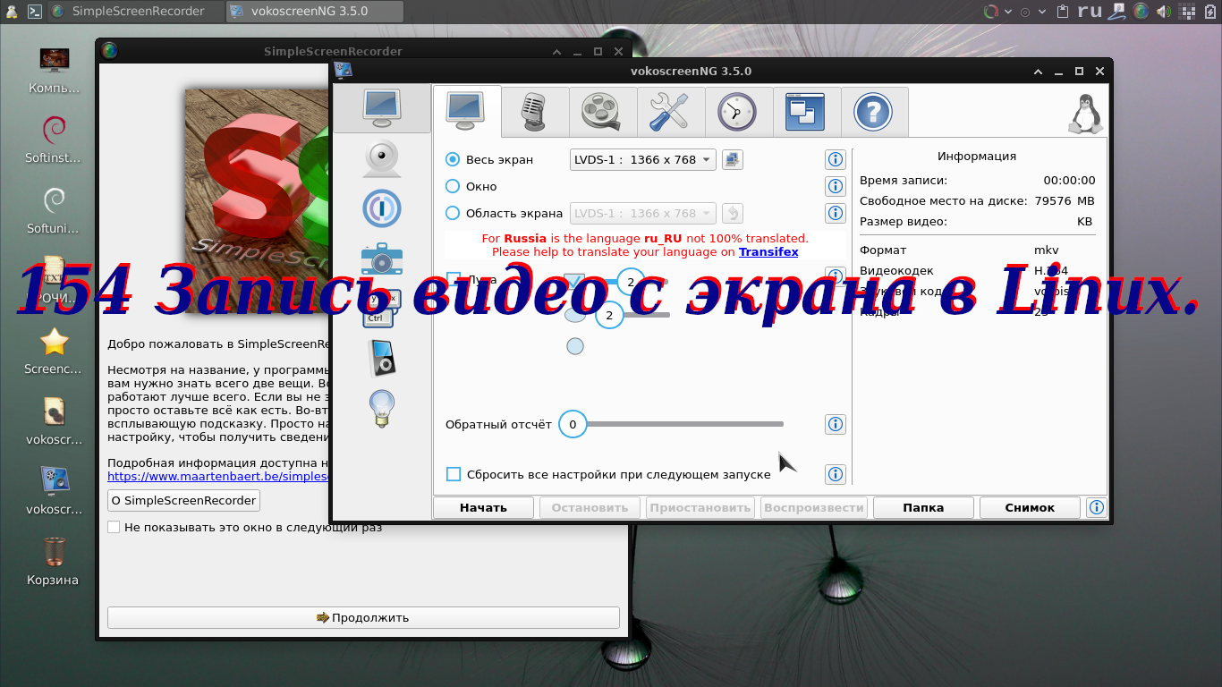Open the media player section in sidebar

(x=382, y=358)
